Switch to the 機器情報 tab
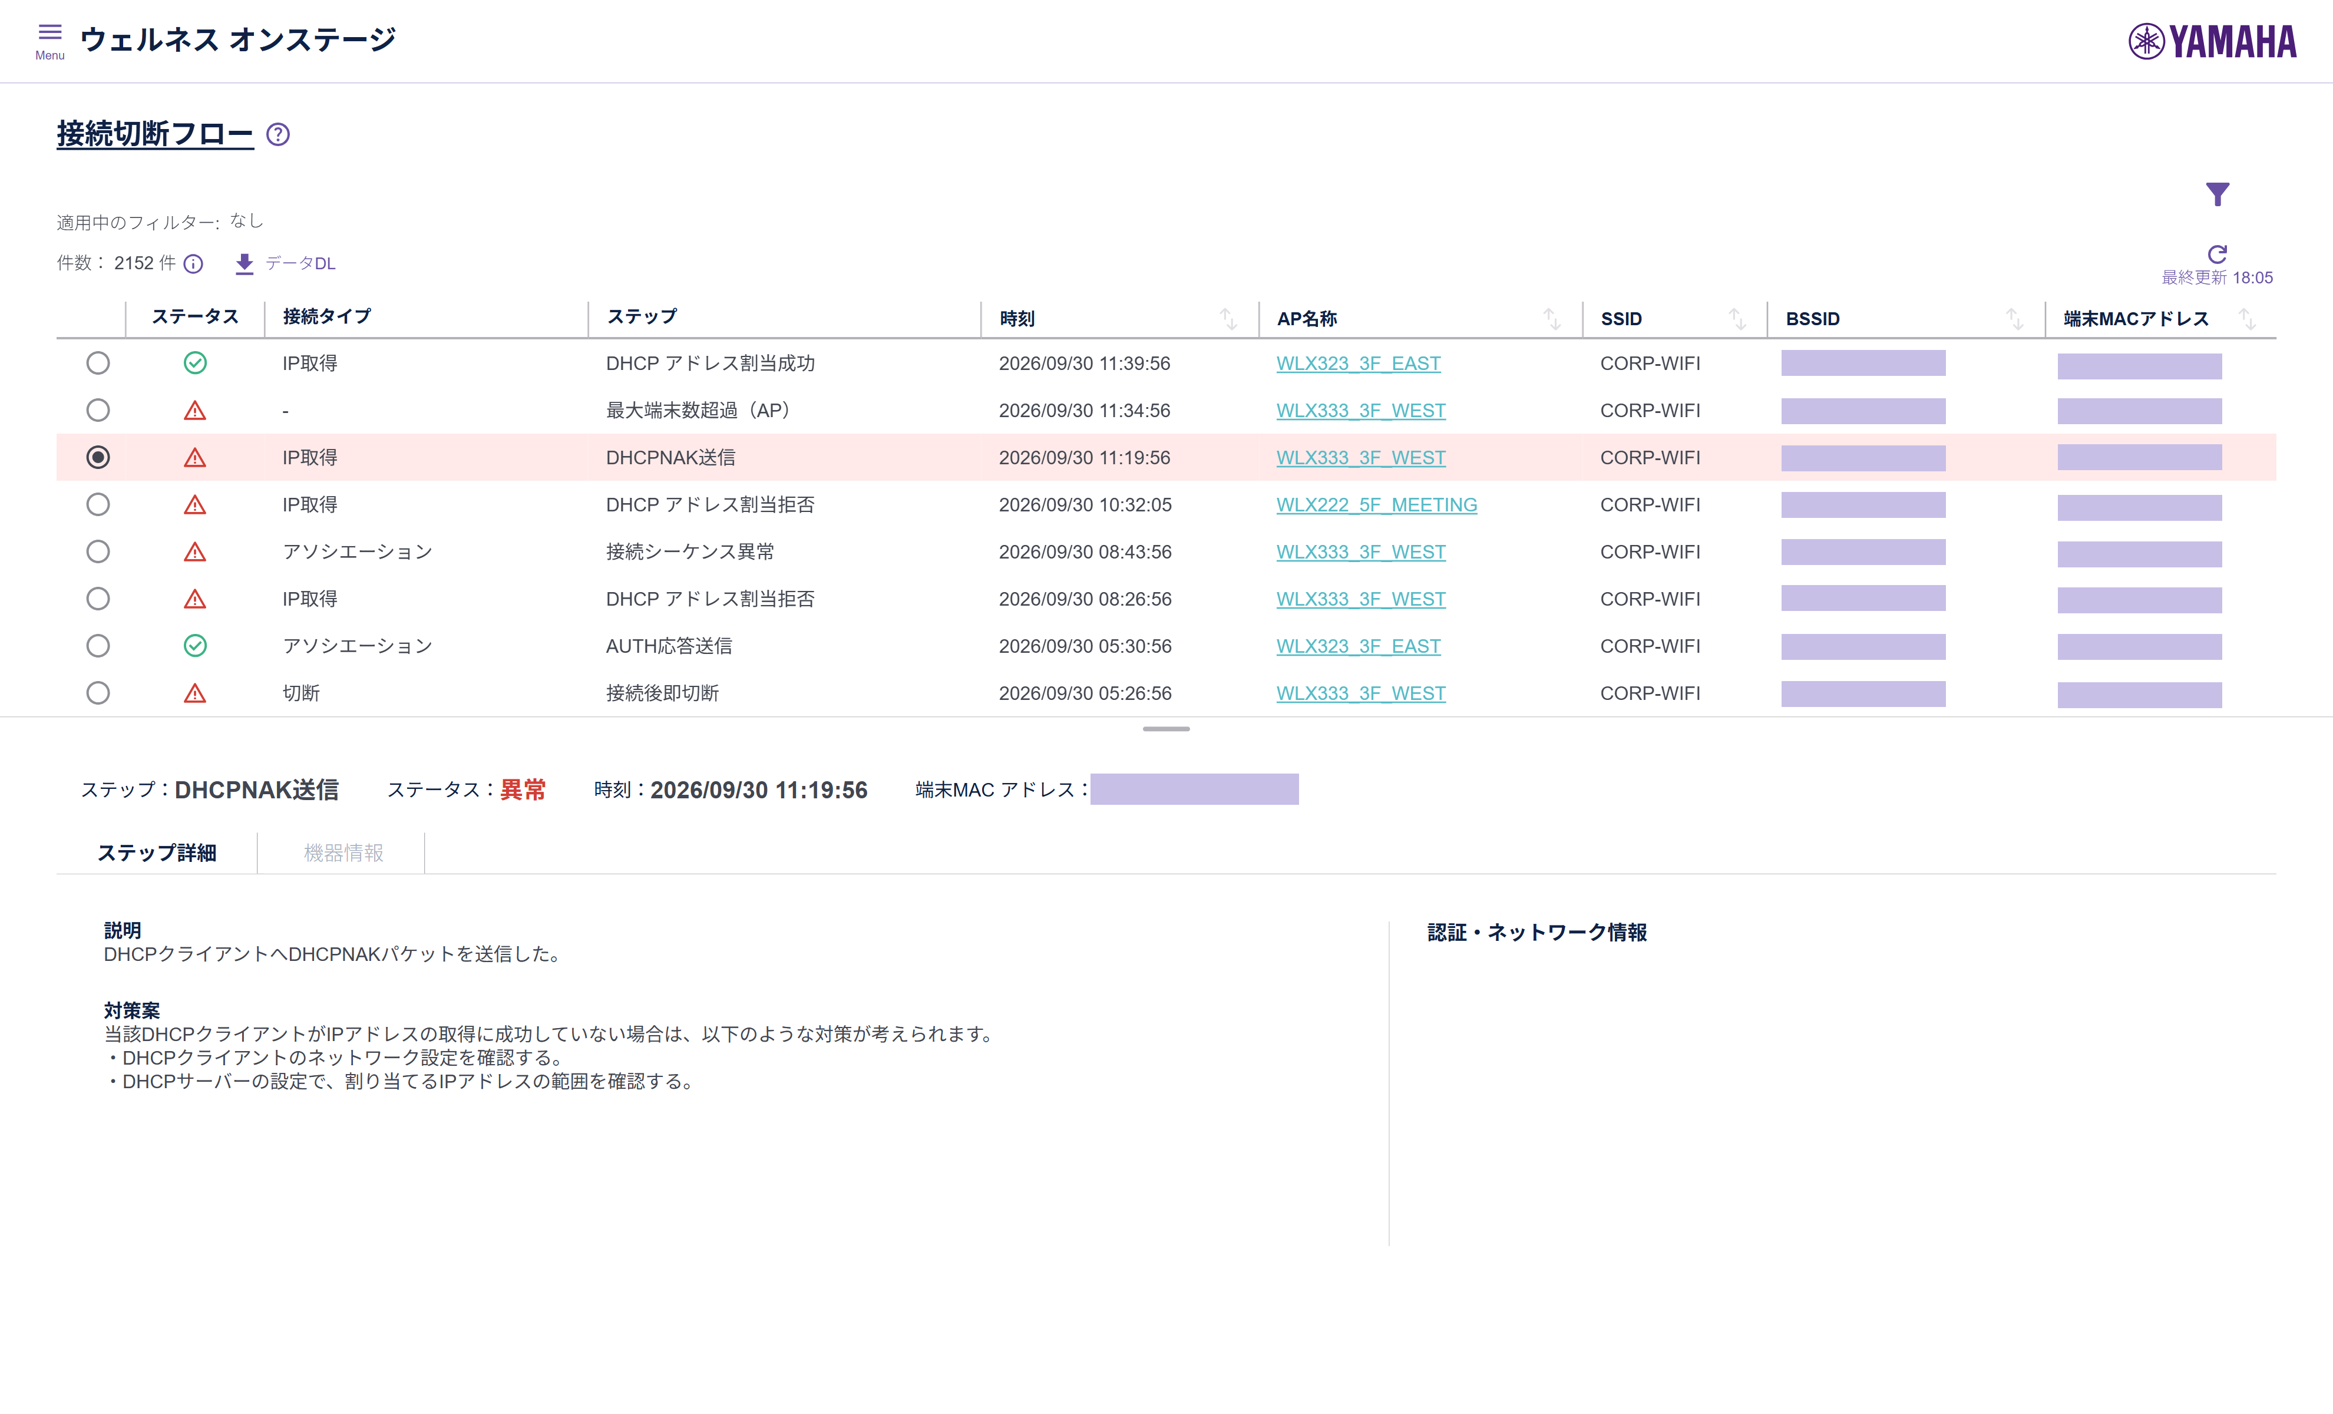 pos(343,853)
